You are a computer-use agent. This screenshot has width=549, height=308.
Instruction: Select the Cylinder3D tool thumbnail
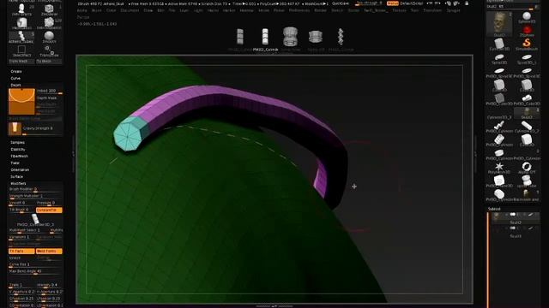pos(499,44)
